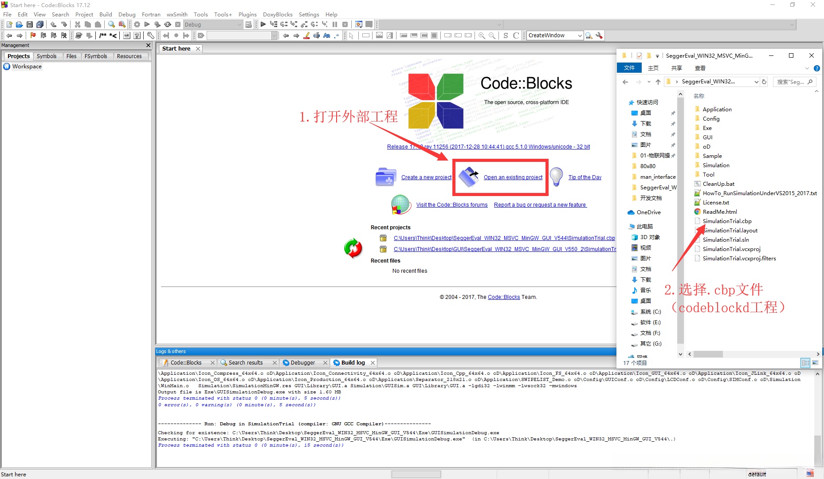The width and height of the screenshot is (824, 479).
Task: Save the current file using toolbar
Action: pos(29,24)
